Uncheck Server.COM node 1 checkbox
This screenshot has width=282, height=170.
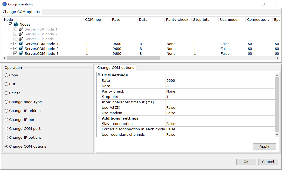click(15, 44)
